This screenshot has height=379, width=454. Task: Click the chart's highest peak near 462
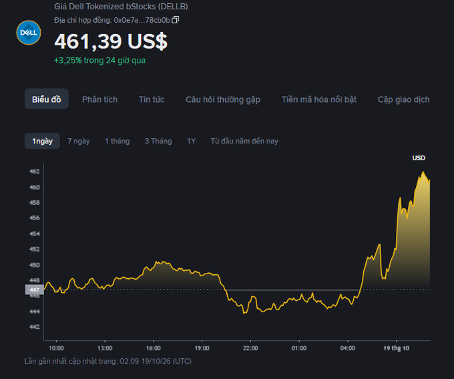point(423,172)
